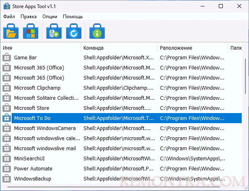Select the Microsoft To Do entry

click(x=32, y=118)
